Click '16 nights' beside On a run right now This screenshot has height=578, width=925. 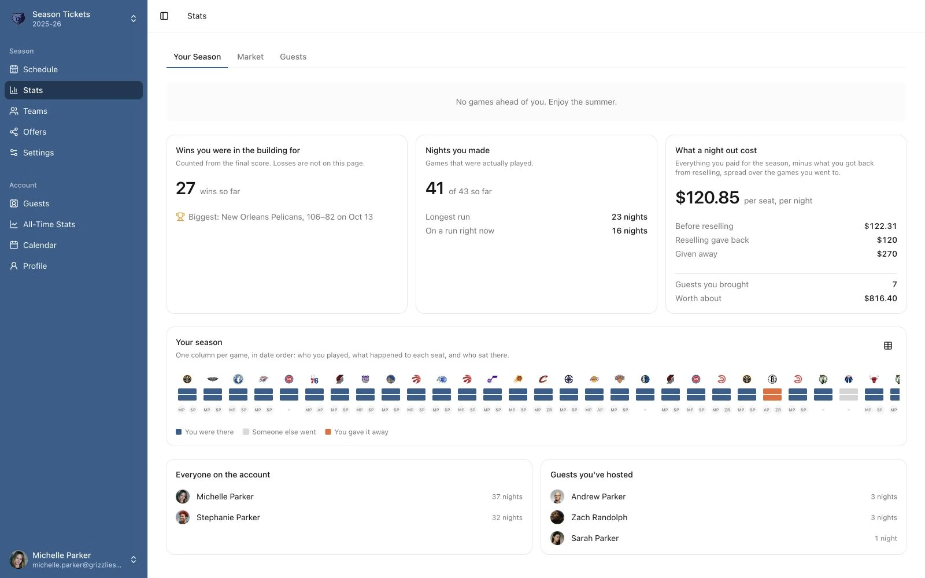coord(630,231)
